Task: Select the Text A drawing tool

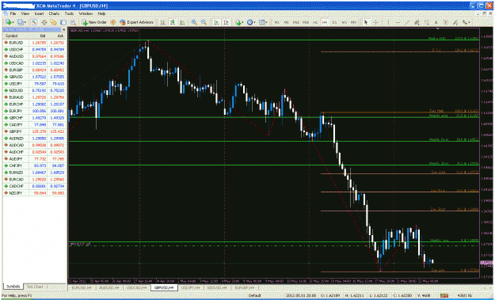Action: tap(436, 22)
